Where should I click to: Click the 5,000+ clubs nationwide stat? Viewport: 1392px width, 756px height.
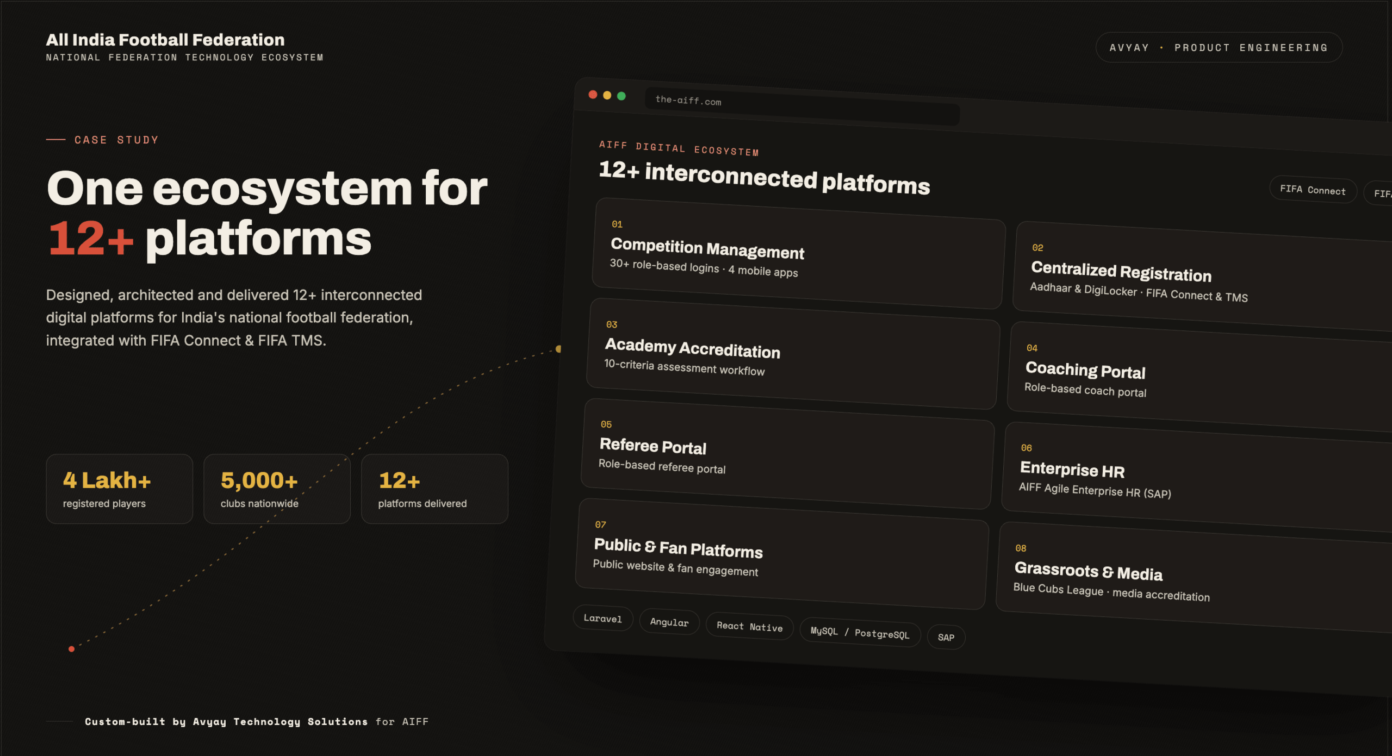(277, 489)
